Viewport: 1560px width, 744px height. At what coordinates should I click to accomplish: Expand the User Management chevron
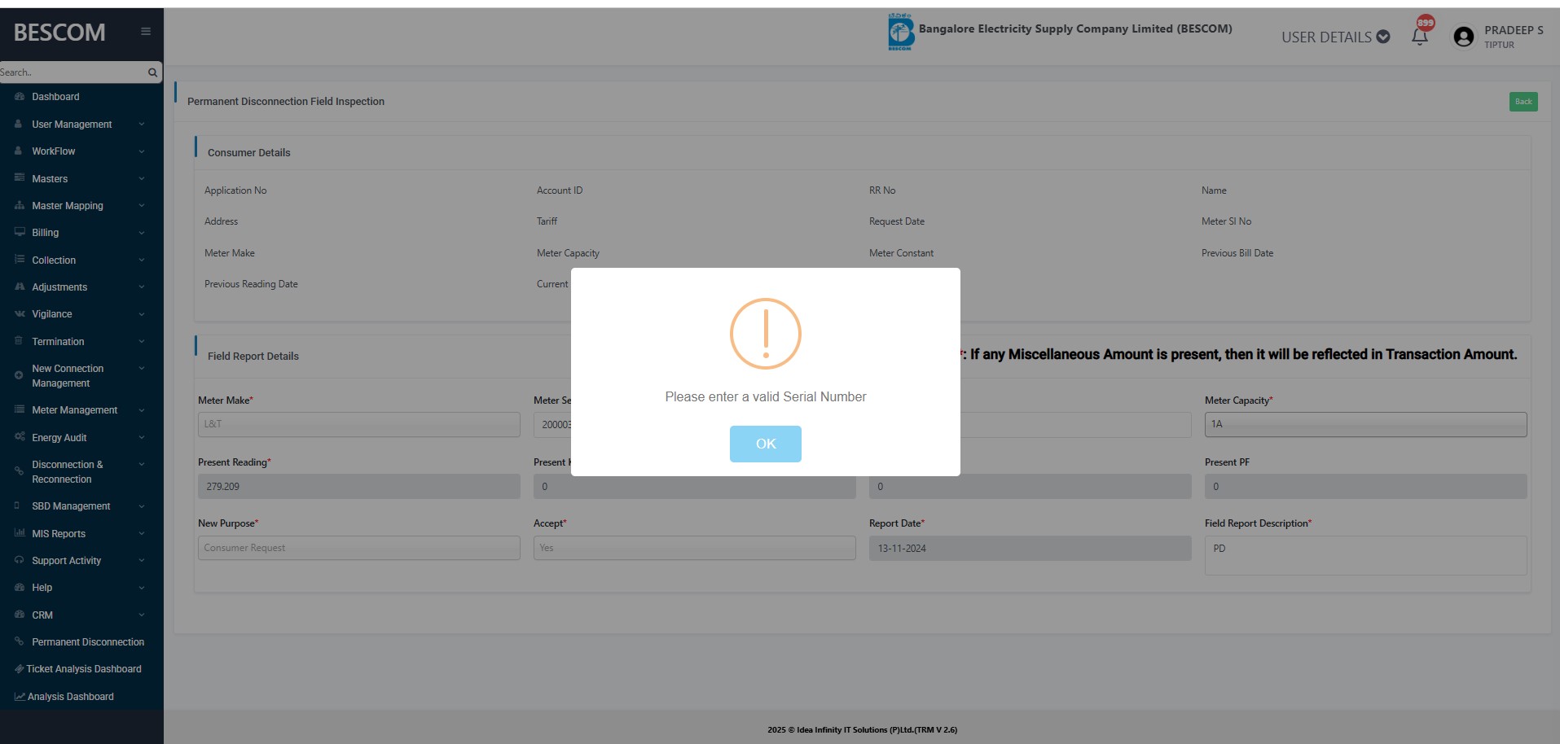(142, 125)
